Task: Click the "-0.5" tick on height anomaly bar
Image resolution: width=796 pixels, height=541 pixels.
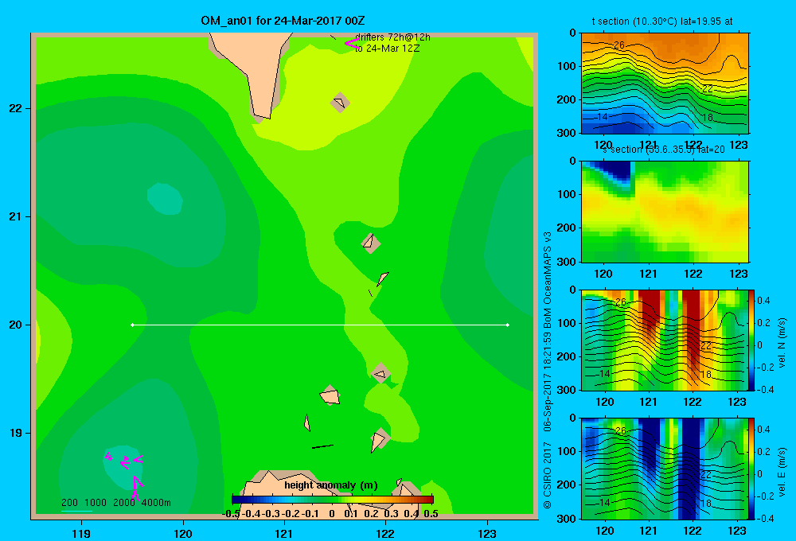Action: pyautogui.click(x=231, y=514)
